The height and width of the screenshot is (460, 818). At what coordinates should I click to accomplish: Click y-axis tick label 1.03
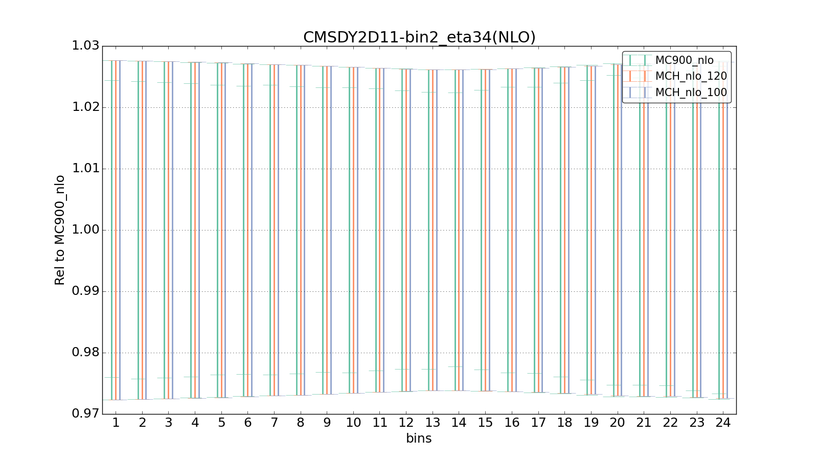tap(85, 46)
